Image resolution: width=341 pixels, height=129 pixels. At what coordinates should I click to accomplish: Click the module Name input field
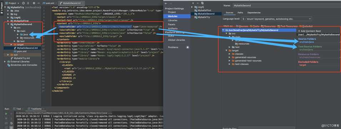point(287,5)
